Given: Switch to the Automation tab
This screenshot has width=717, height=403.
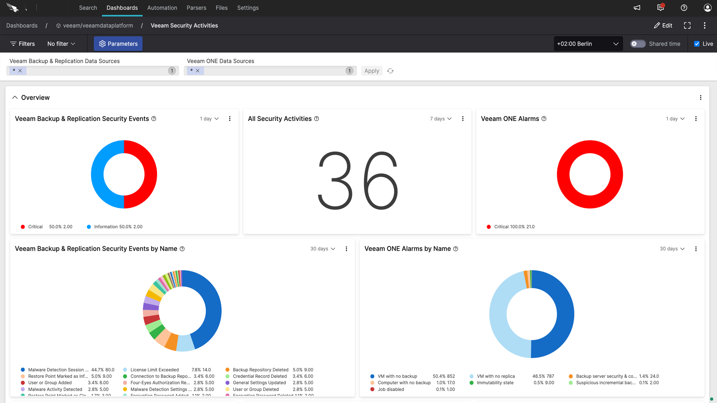Looking at the screenshot, I should [x=162, y=8].
